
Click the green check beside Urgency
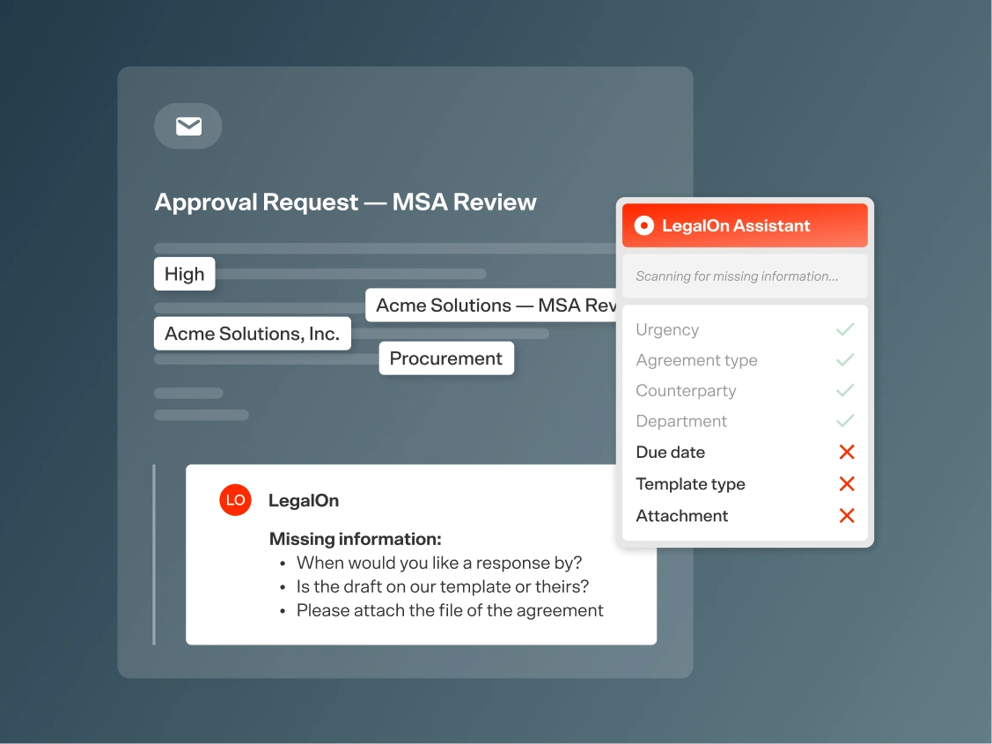coord(845,329)
